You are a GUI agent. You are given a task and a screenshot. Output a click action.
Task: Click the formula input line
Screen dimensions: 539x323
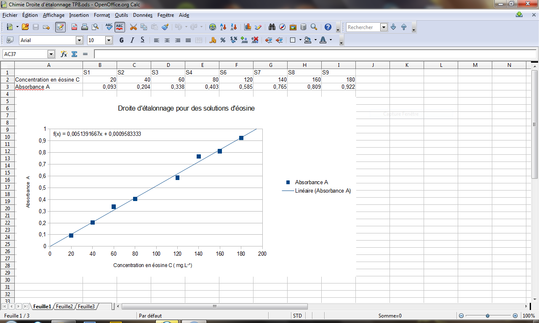point(315,54)
